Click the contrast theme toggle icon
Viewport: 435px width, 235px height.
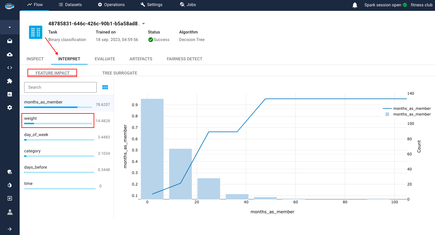(x=10, y=185)
